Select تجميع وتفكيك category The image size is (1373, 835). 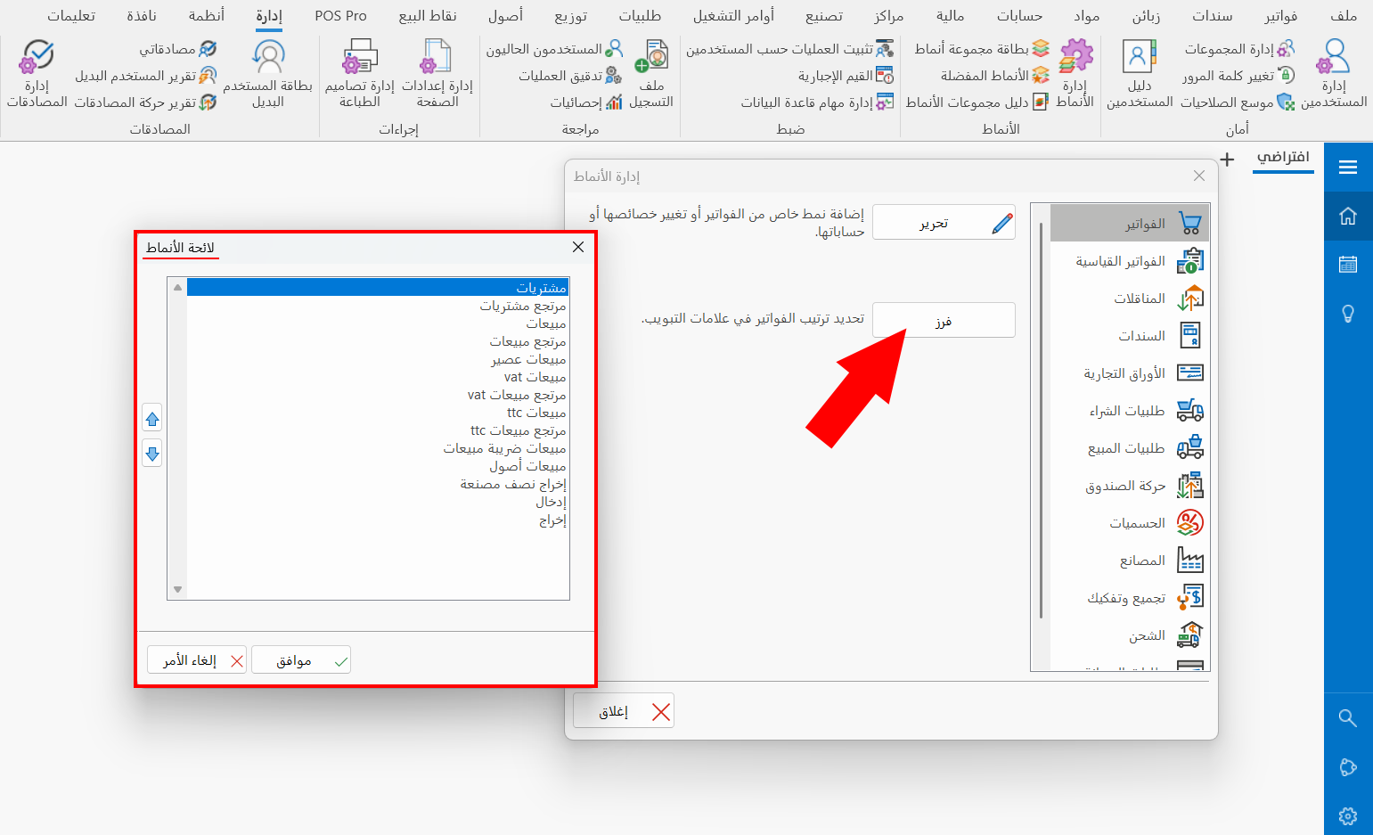point(1129,598)
